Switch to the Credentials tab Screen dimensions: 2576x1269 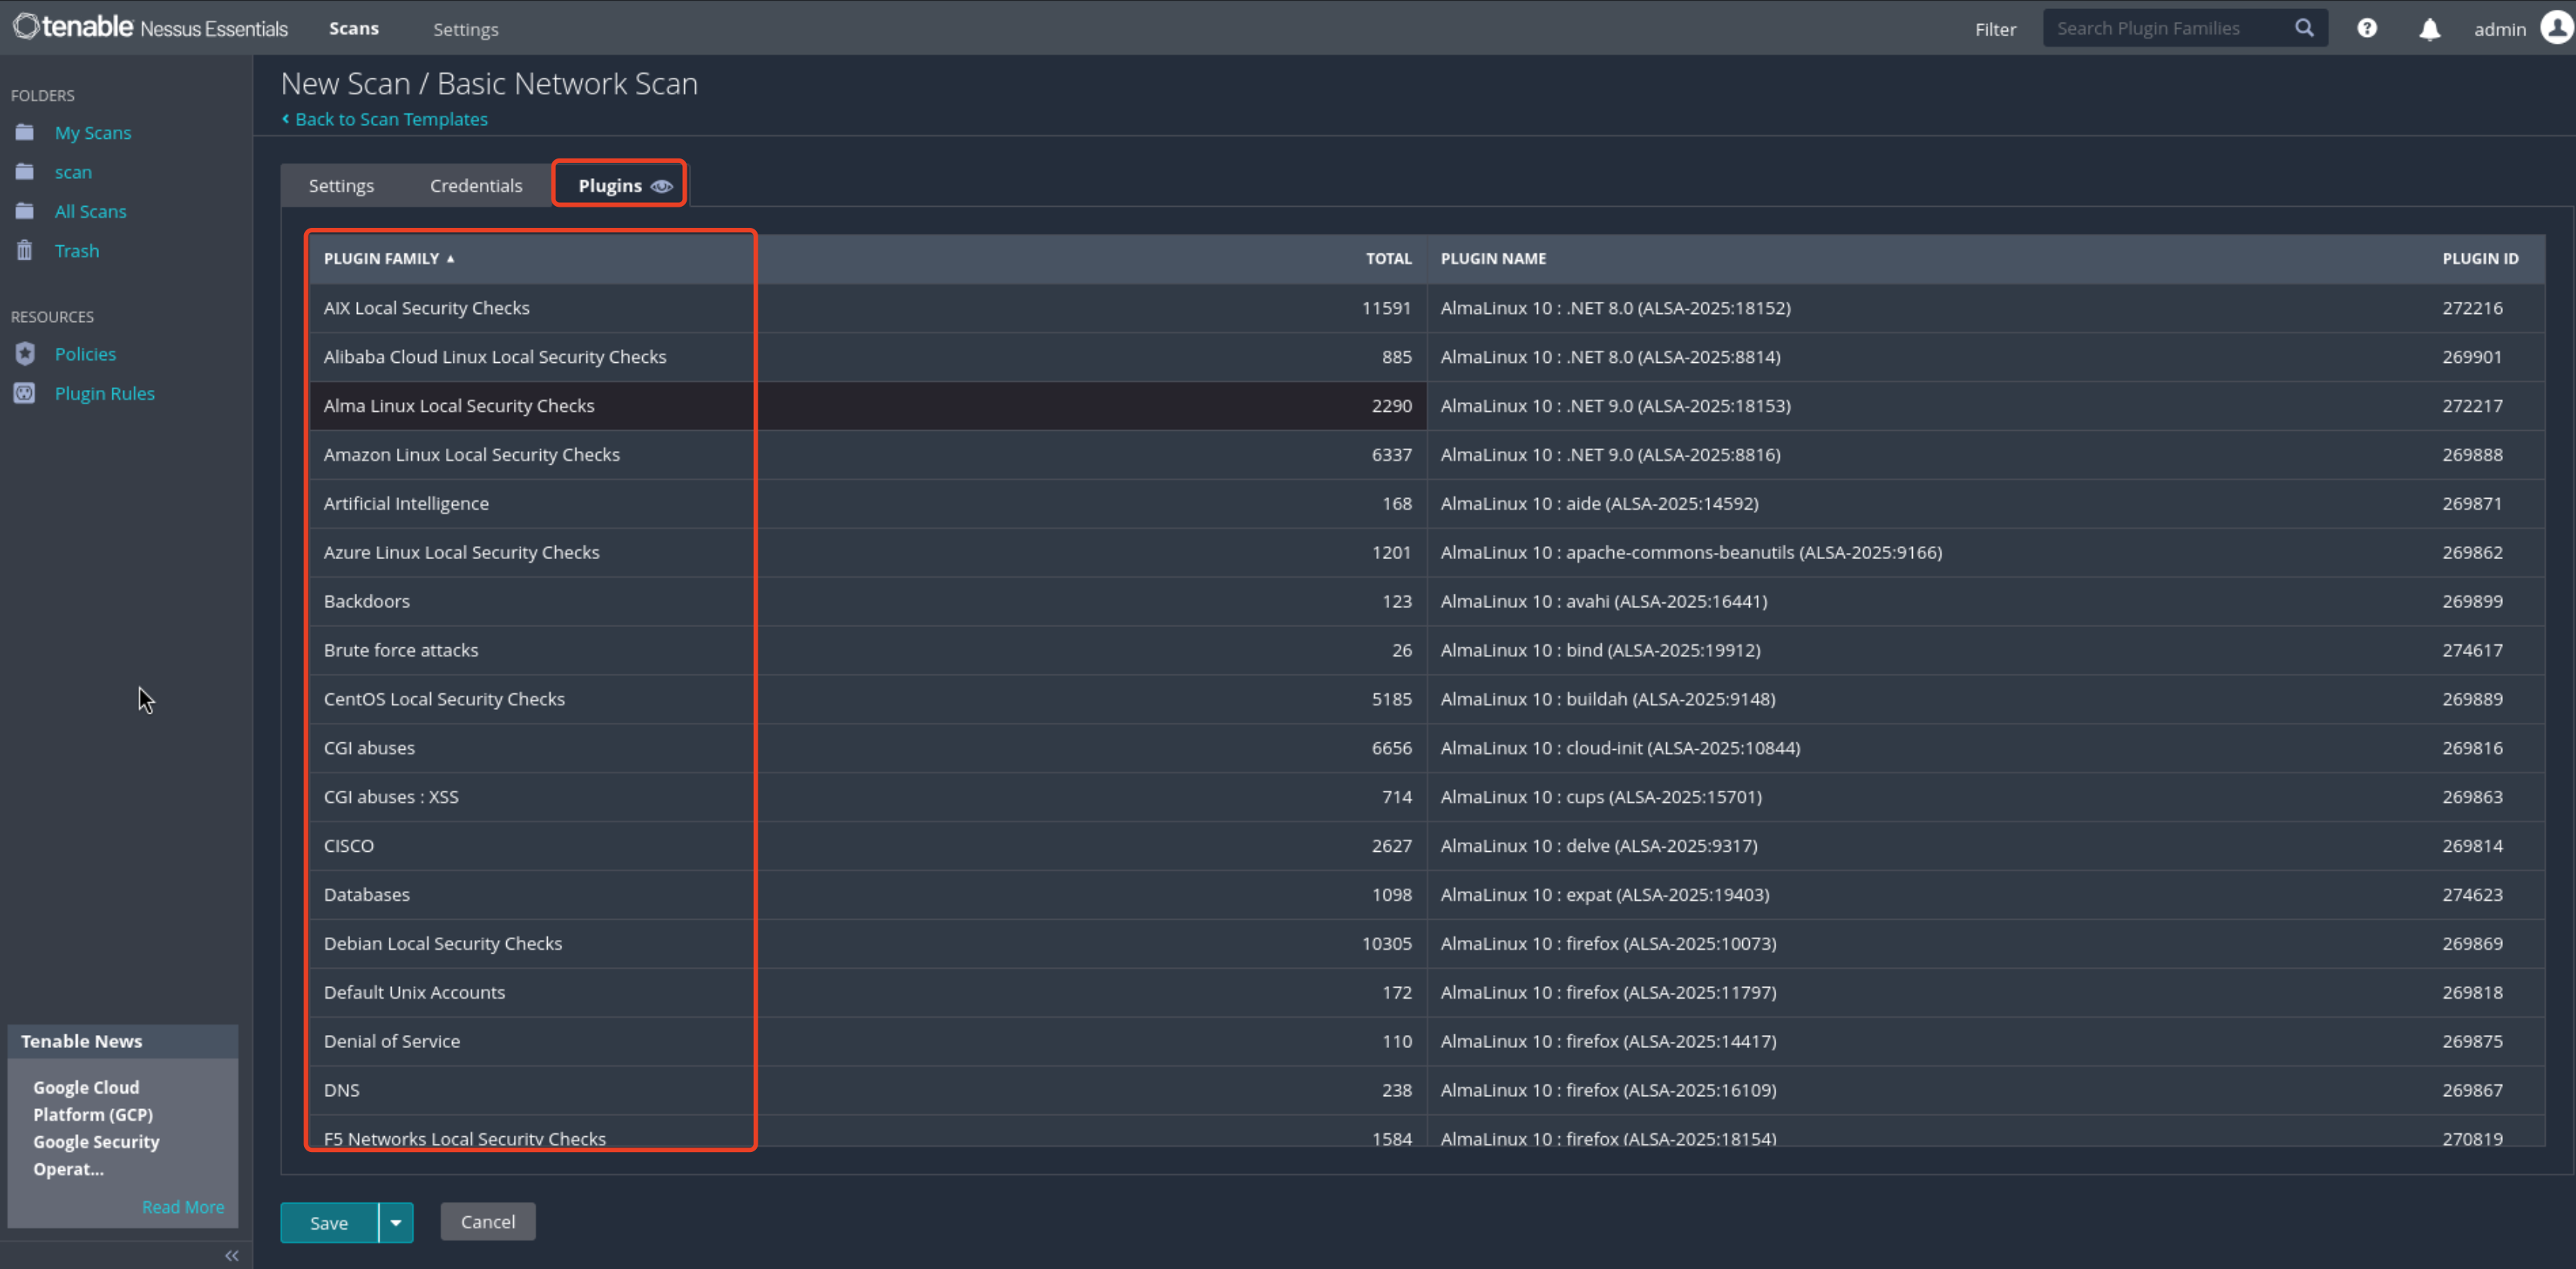(x=475, y=186)
